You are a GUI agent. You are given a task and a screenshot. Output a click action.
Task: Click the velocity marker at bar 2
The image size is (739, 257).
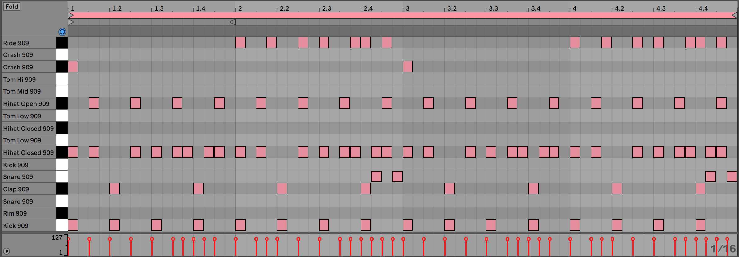[x=236, y=239]
